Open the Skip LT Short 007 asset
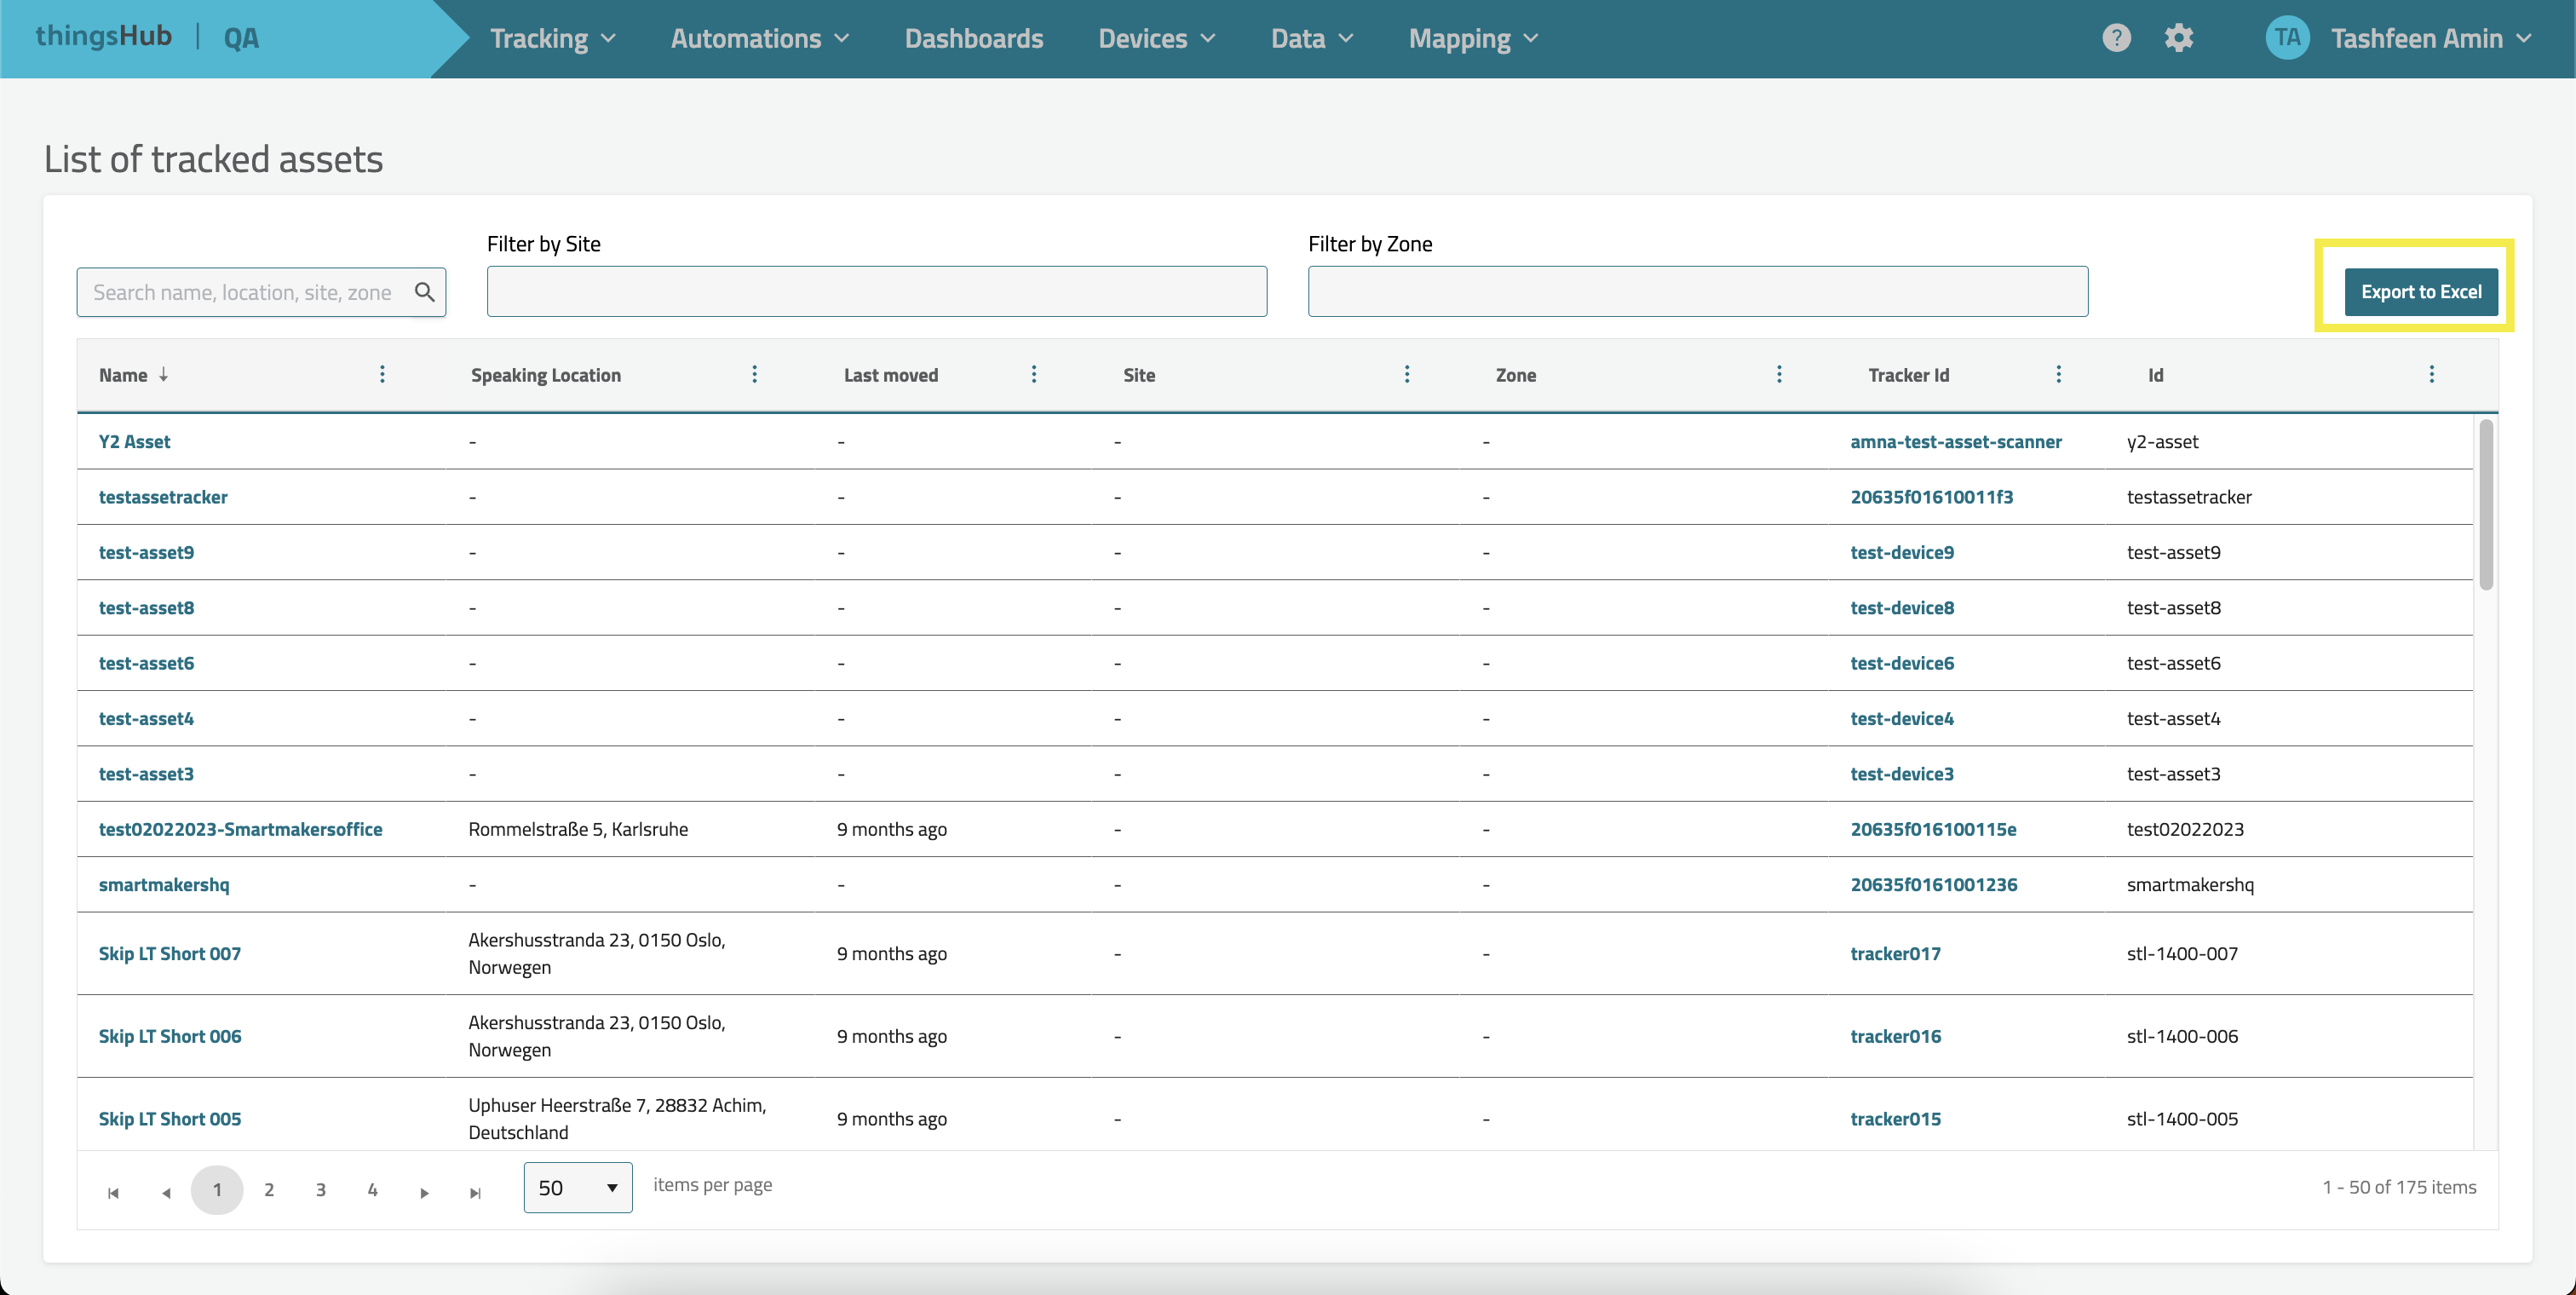The width and height of the screenshot is (2576, 1295). (169, 953)
